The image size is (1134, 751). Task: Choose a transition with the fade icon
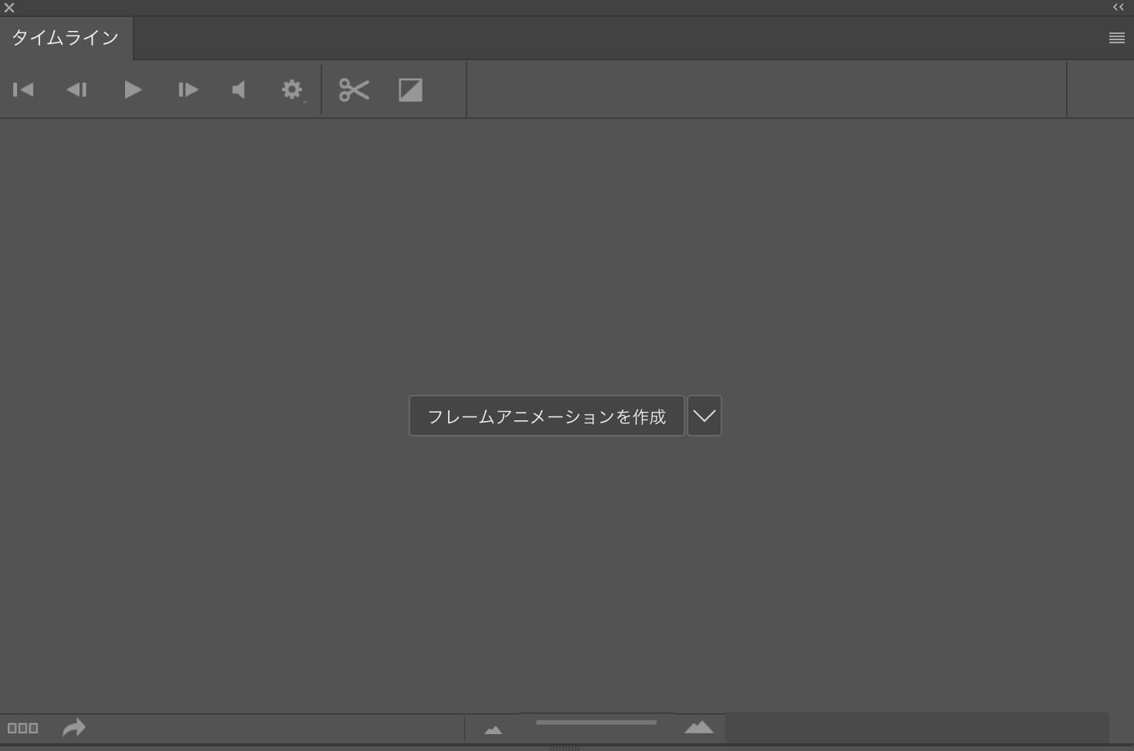point(410,90)
